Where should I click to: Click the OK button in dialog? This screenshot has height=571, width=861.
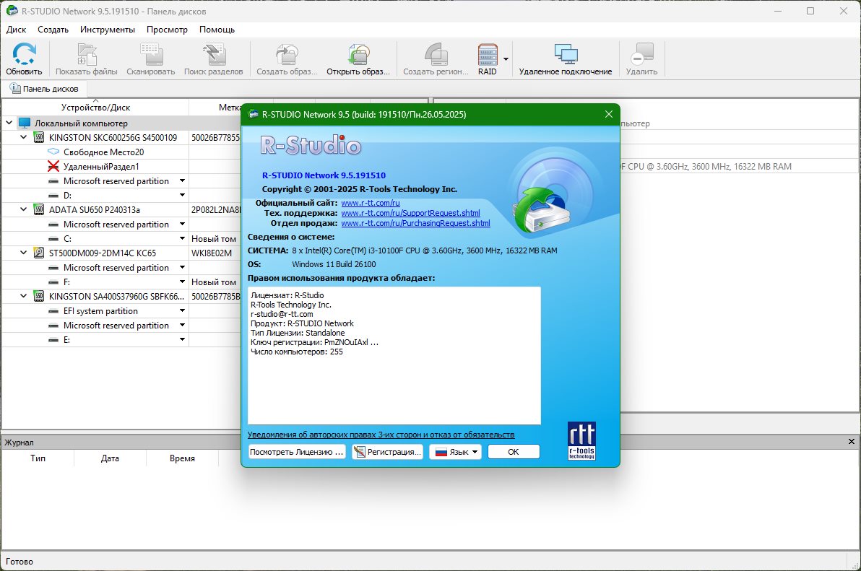pyautogui.click(x=514, y=452)
